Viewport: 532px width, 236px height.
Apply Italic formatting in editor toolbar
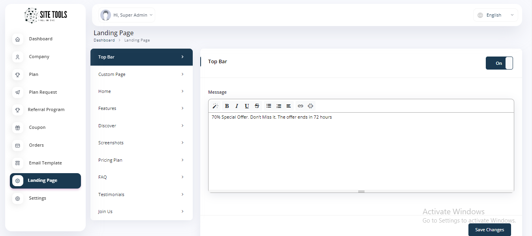[x=237, y=106]
